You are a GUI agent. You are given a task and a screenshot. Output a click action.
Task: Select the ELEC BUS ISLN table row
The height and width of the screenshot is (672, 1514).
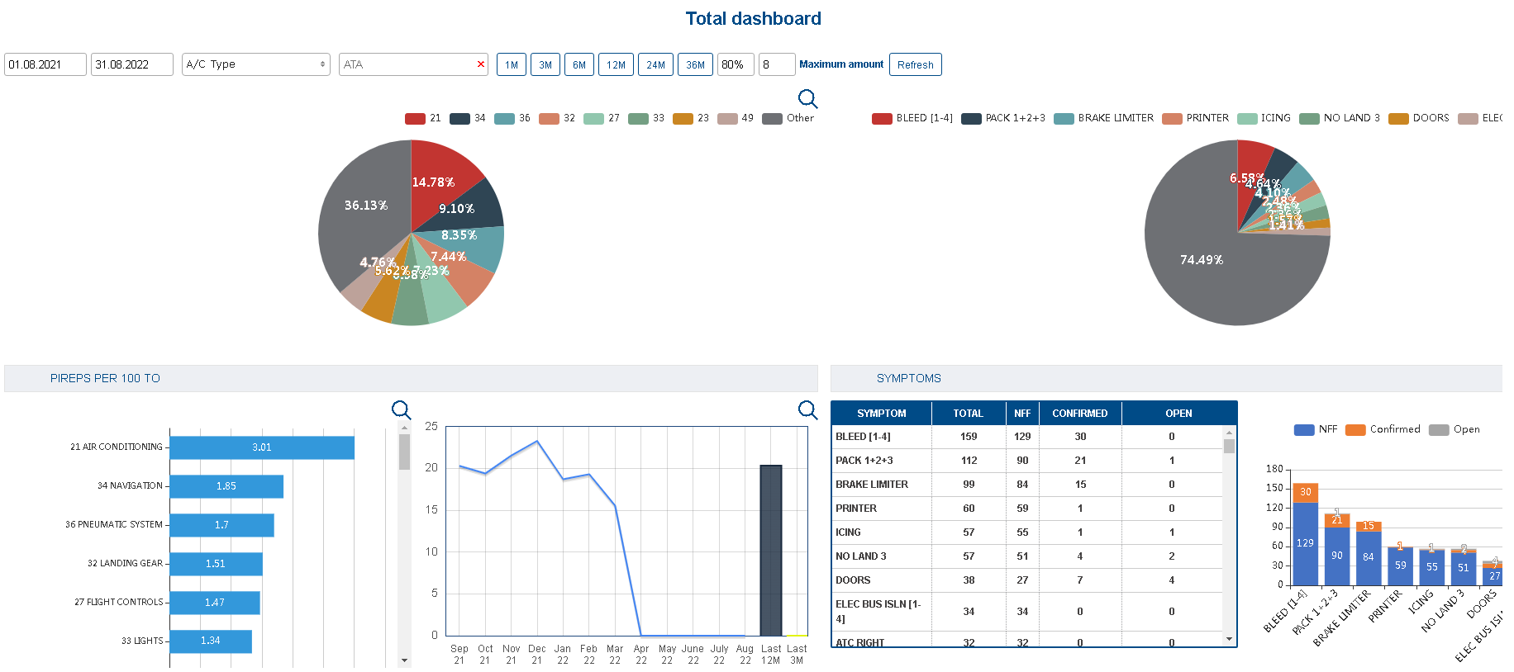tap(1027, 612)
